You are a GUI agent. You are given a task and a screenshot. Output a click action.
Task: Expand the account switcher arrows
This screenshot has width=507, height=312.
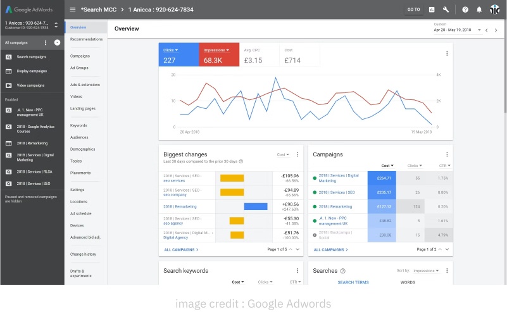pos(56,25)
